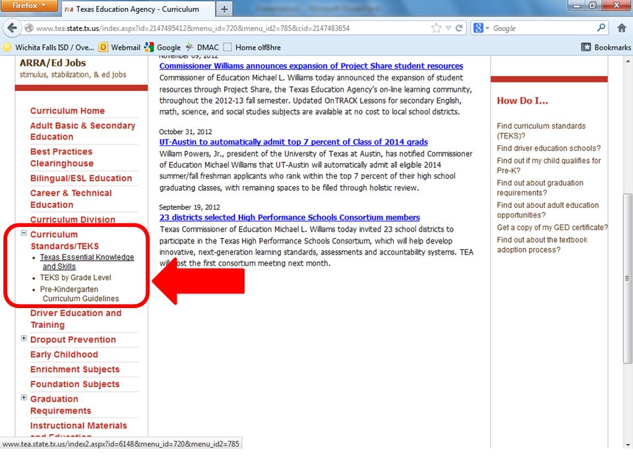This screenshot has height=475, width=633.
Task: Click Find curriculum standards (TEKS)? link
Action: (541, 131)
